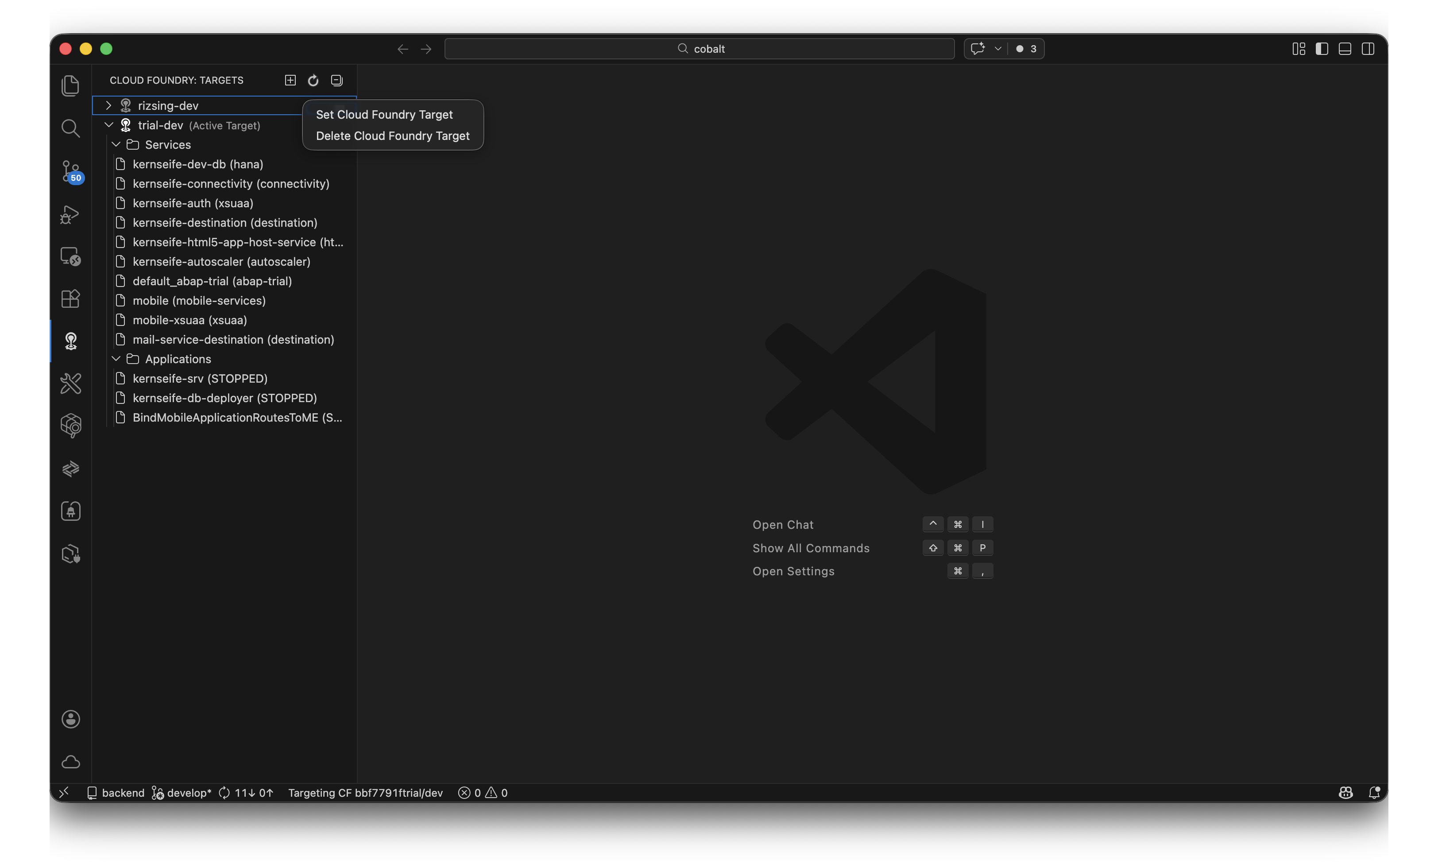Screen dimensions: 1438x868
Task: Click Targeting CF bbf7791ftrial/dev status item
Action: [x=365, y=793]
